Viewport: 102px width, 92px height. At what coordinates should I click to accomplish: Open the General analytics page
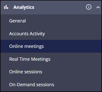(x=51, y=21)
